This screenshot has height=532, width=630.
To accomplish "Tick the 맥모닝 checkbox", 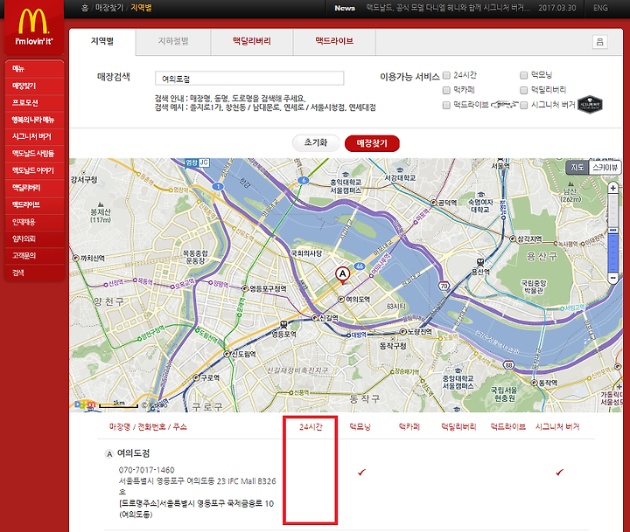I will 523,75.
